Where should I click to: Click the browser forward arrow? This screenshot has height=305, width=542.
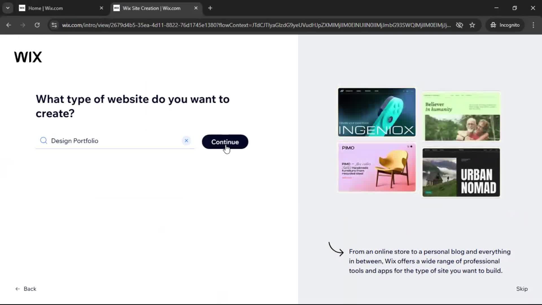[23, 25]
